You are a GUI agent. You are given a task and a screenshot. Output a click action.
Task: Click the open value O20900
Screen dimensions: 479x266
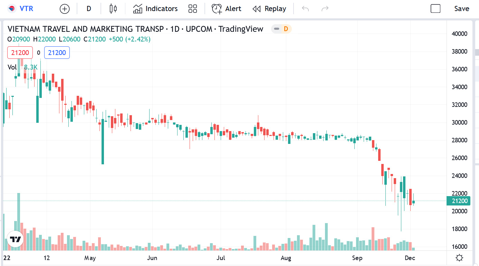pyautogui.click(x=19, y=39)
